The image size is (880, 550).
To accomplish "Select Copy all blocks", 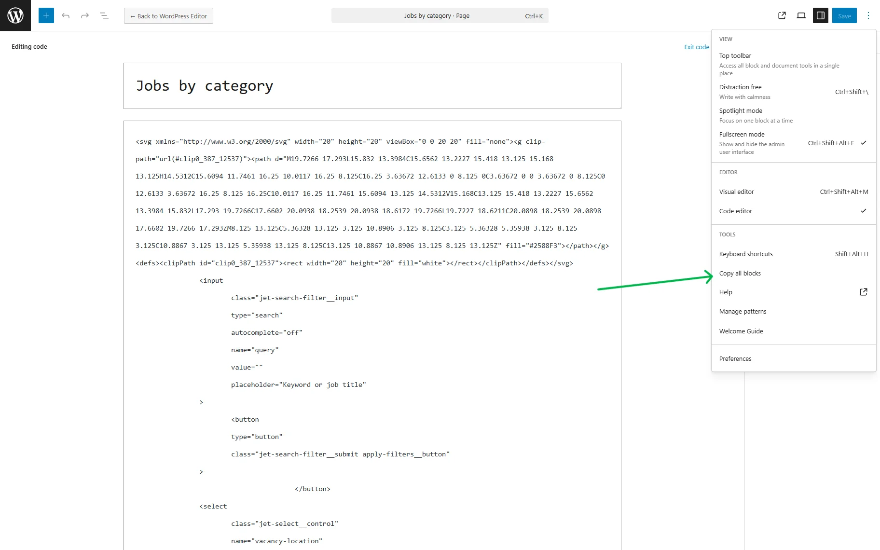I will coord(794,273).
